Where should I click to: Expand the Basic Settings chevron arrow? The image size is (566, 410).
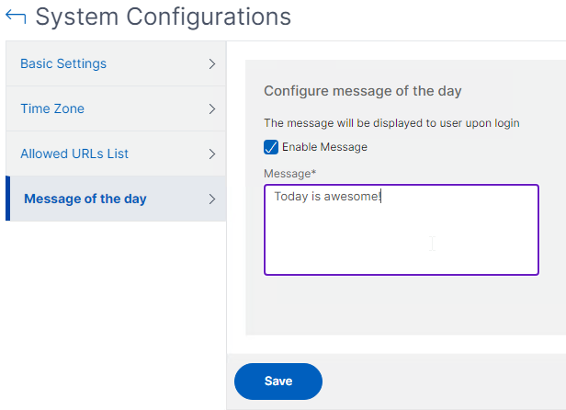point(212,64)
